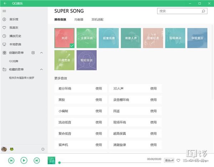Viewport: 214px width, 167px height.
Task: Click 使用 for 复合低音
Action: 99,133
